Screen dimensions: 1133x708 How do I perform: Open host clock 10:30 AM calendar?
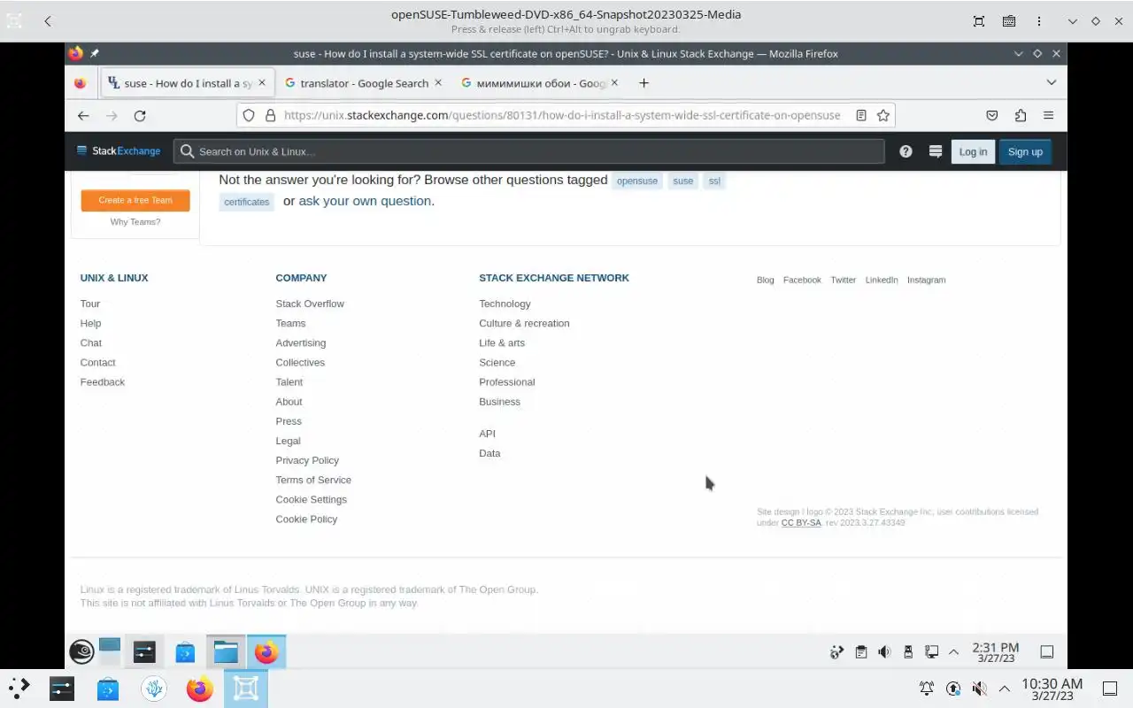pyautogui.click(x=1052, y=689)
